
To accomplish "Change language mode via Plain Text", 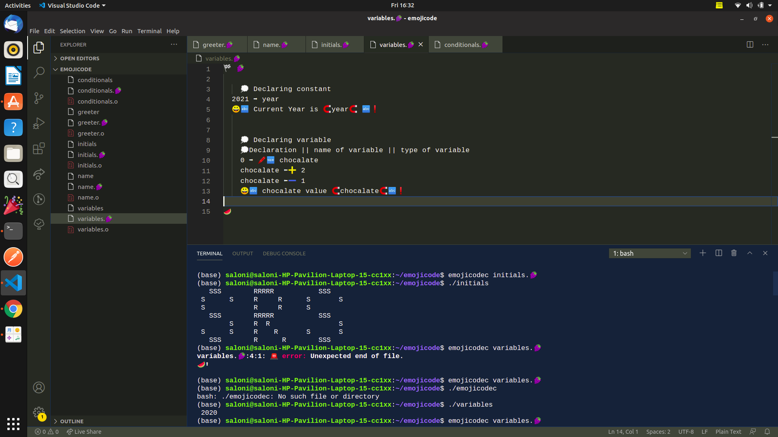I will 729,432.
